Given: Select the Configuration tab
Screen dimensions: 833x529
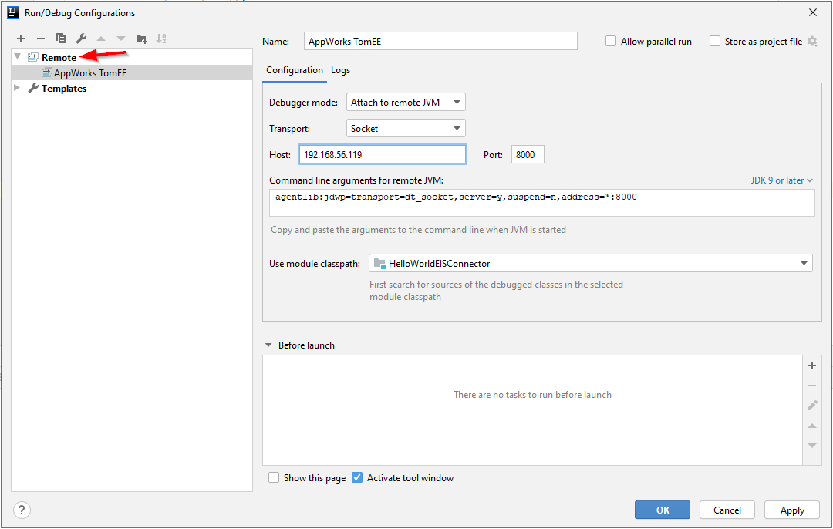Looking at the screenshot, I should [x=295, y=70].
